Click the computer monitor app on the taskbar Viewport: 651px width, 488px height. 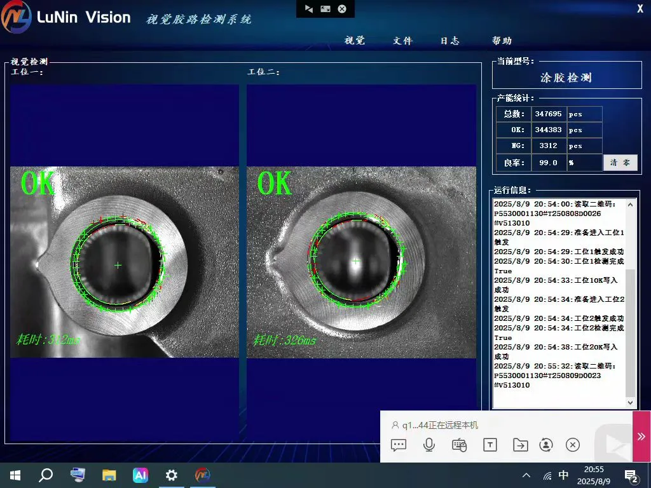coord(78,475)
